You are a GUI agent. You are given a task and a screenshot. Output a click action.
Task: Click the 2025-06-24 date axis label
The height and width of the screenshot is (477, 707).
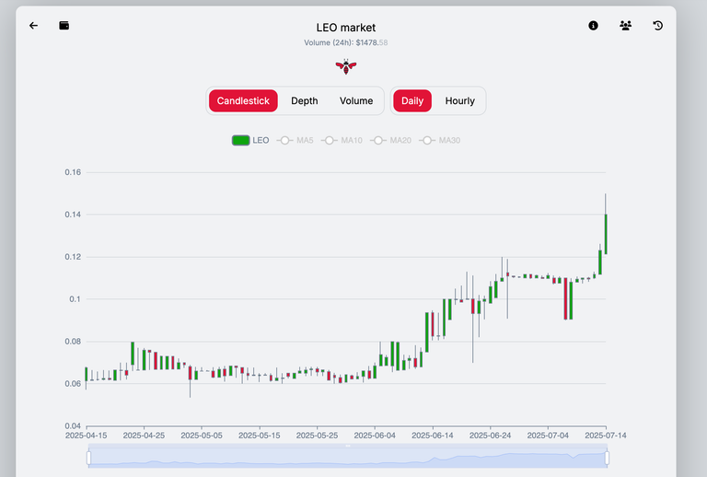[x=490, y=436]
